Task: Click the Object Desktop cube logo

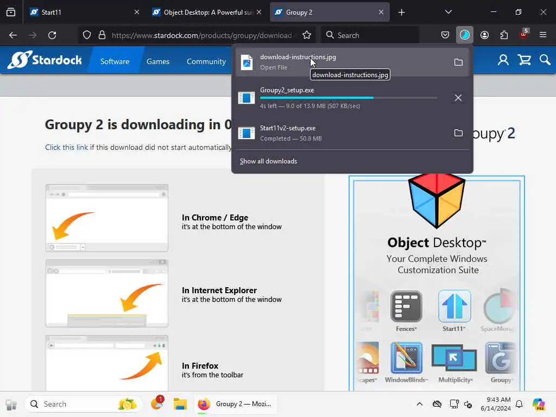Action: tap(437, 201)
